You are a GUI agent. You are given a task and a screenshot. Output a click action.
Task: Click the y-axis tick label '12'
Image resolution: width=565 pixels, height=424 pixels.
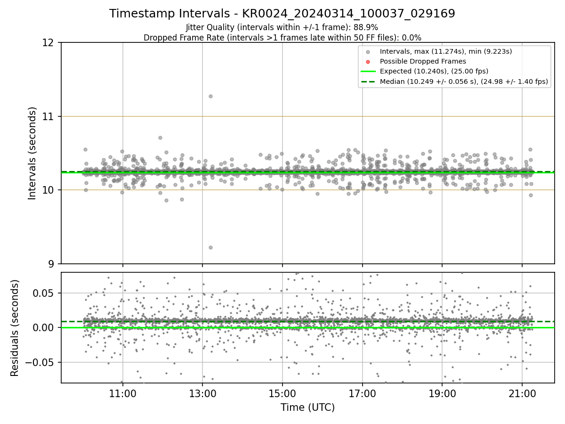point(49,43)
